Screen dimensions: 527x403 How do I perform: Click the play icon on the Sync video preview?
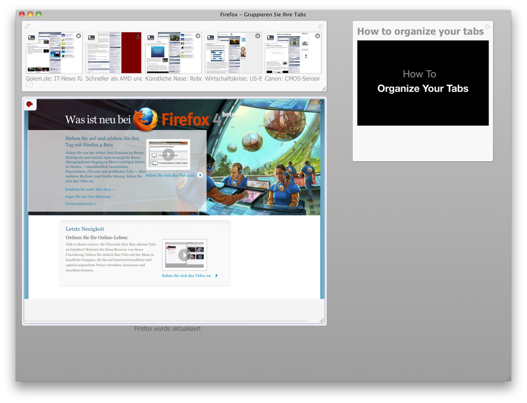click(168, 154)
